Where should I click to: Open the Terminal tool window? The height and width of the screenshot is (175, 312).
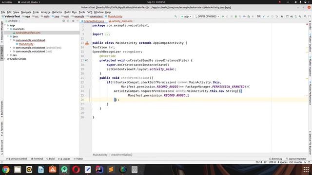(x=37, y=159)
